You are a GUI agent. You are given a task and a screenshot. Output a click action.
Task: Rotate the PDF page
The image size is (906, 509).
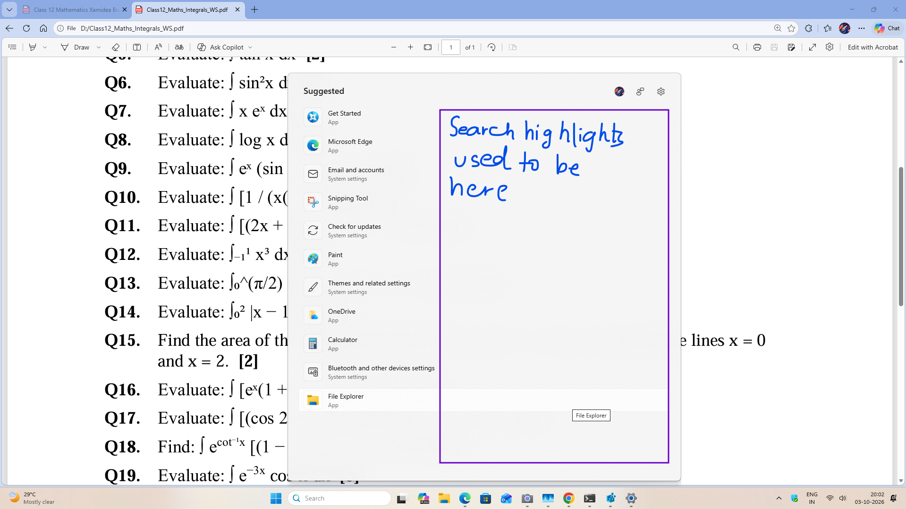pyautogui.click(x=491, y=47)
